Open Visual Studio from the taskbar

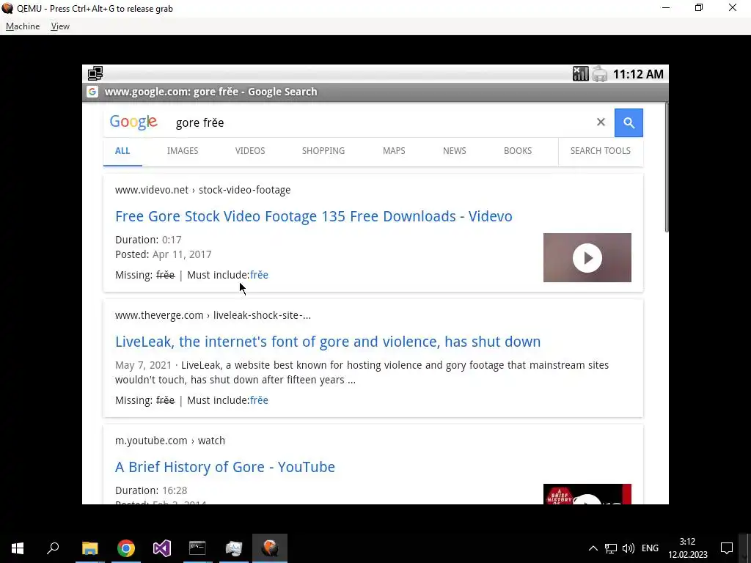162,548
